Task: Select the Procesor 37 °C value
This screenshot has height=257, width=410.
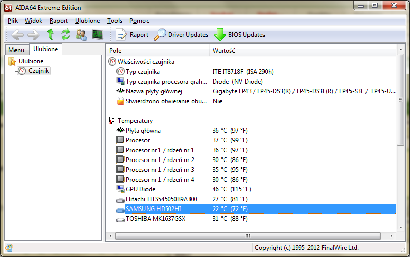Action: point(230,140)
